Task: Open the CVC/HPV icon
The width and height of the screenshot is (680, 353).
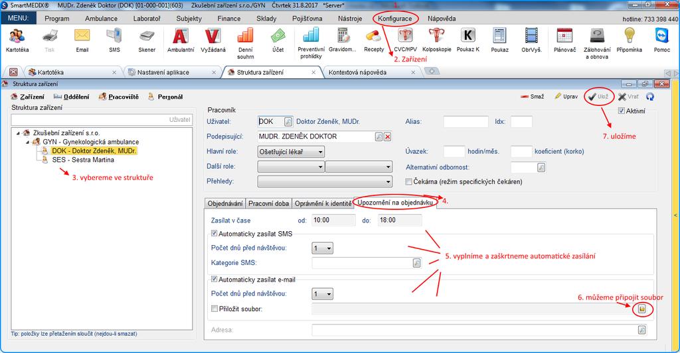Action: (x=405, y=36)
